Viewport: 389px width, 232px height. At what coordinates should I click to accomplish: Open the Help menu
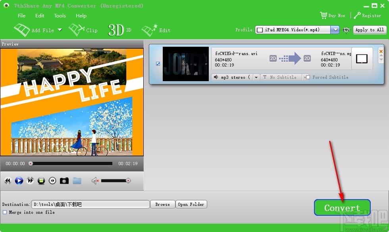click(81, 15)
